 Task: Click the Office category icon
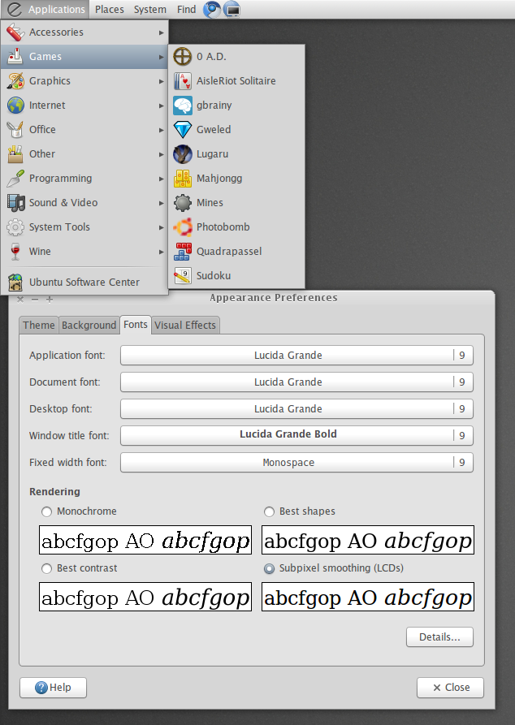[15, 129]
